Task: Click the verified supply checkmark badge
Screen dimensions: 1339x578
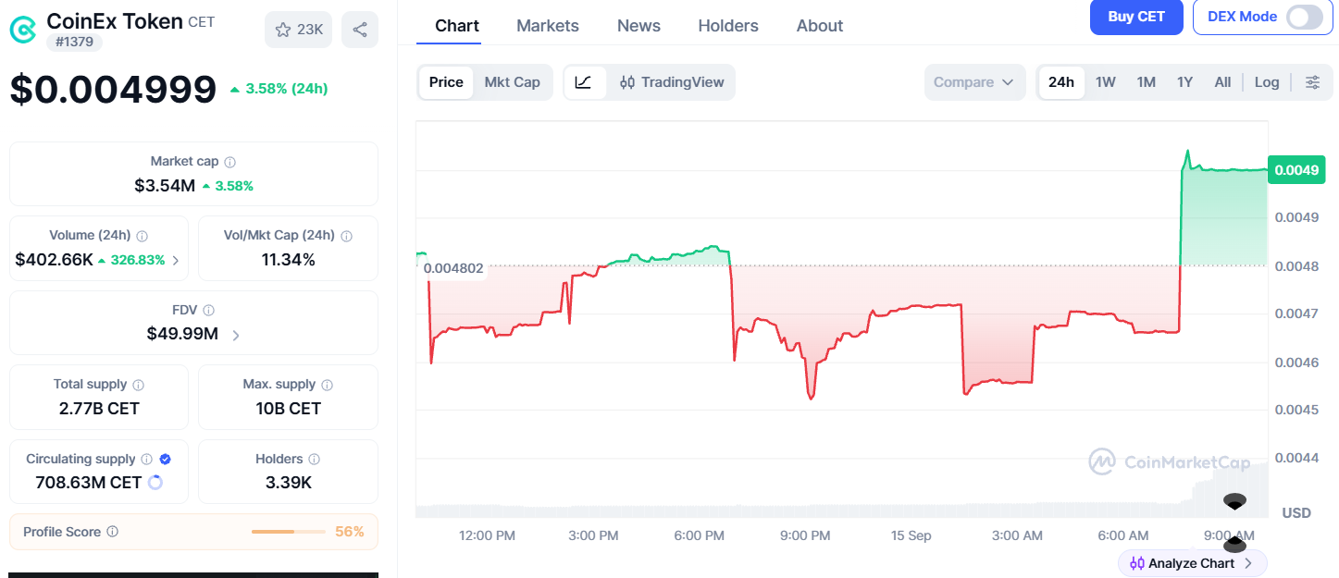Action: pos(165,460)
